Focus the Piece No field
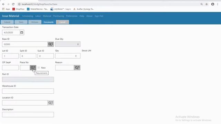This screenshot has width=221, height=124. click(x=25, y=68)
